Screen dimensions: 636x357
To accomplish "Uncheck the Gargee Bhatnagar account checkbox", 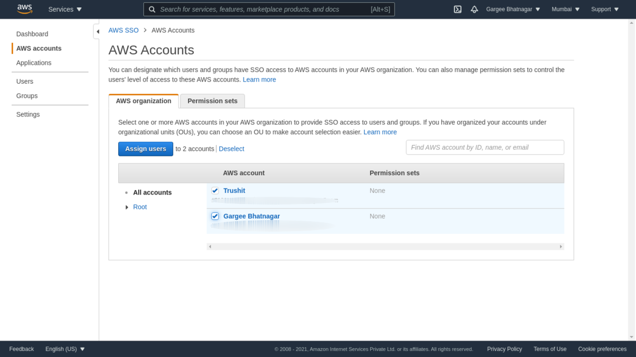I will click(x=215, y=216).
